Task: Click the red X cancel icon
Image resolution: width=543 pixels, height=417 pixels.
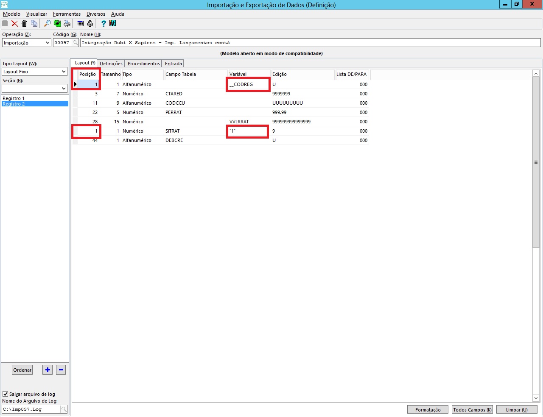Action: point(15,24)
